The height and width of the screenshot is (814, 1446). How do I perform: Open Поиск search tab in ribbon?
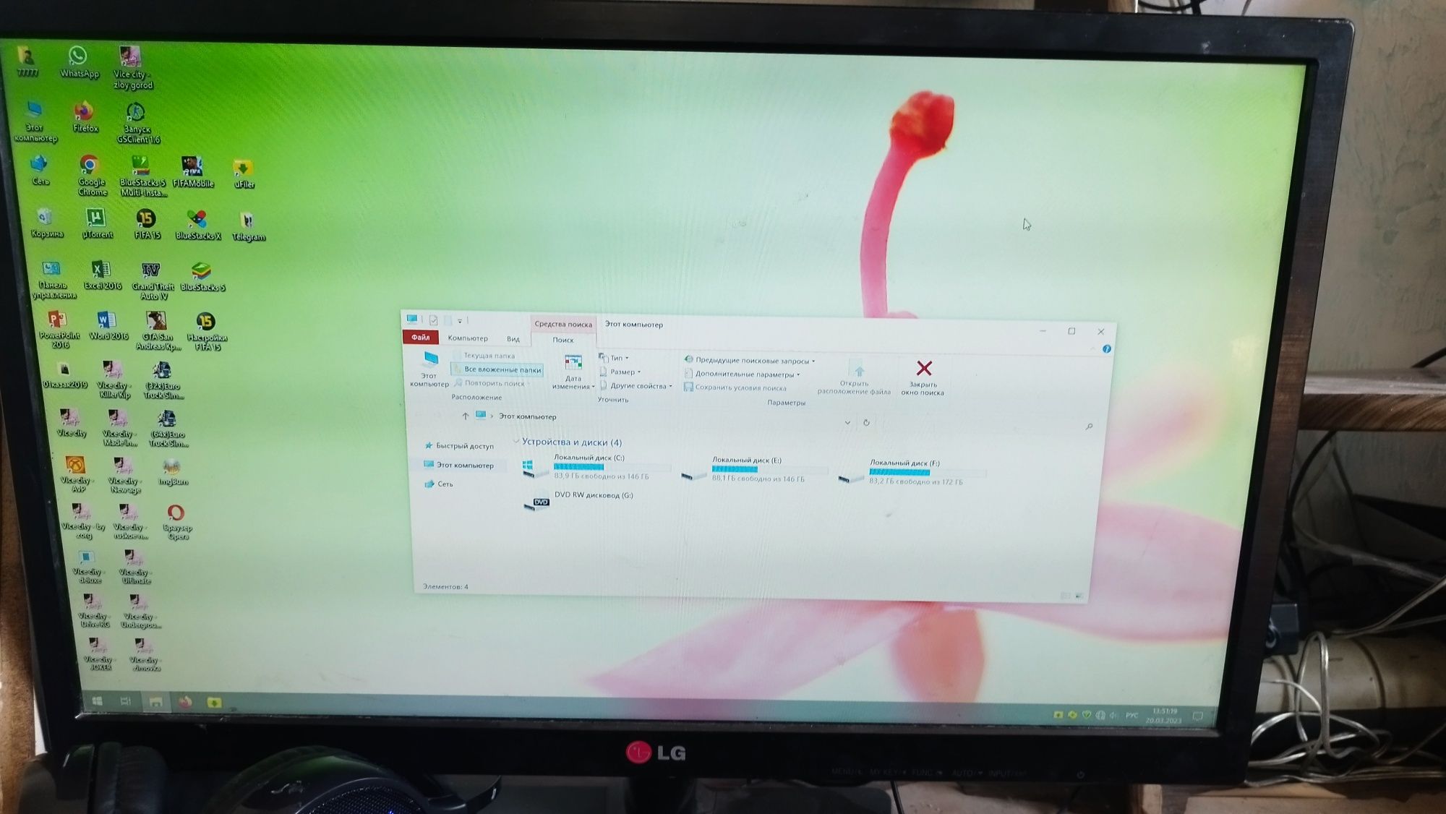click(561, 340)
